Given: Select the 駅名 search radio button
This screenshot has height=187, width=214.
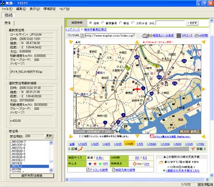Looking at the screenshot, I should [x=121, y=23].
